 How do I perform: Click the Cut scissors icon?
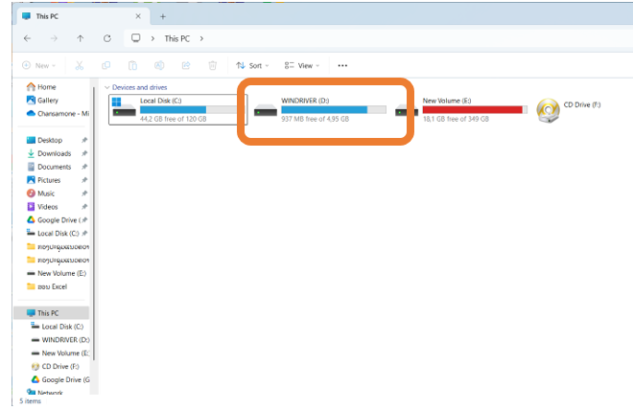[80, 66]
